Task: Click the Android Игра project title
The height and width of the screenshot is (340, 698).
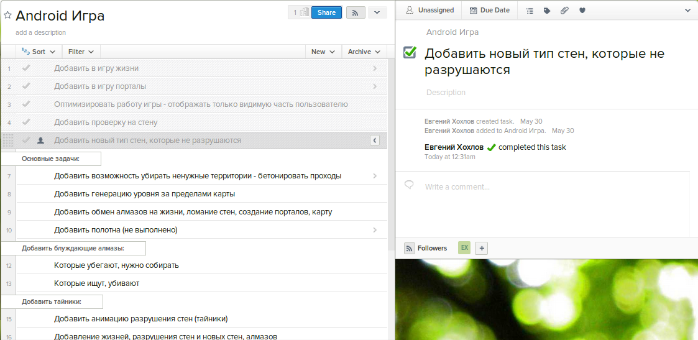Action: tap(60, 16)
